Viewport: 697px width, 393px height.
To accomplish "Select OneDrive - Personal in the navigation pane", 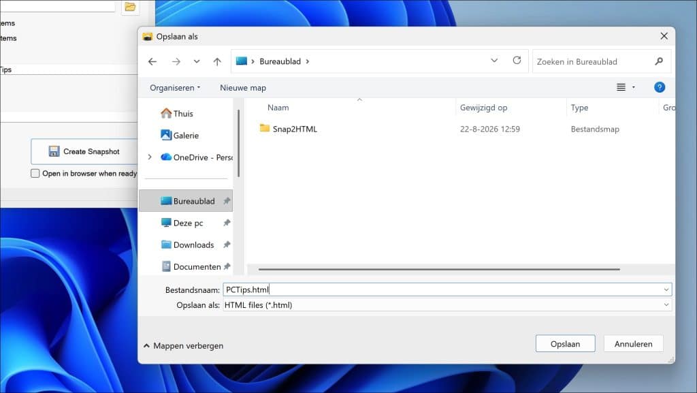I will pos(197,157).
